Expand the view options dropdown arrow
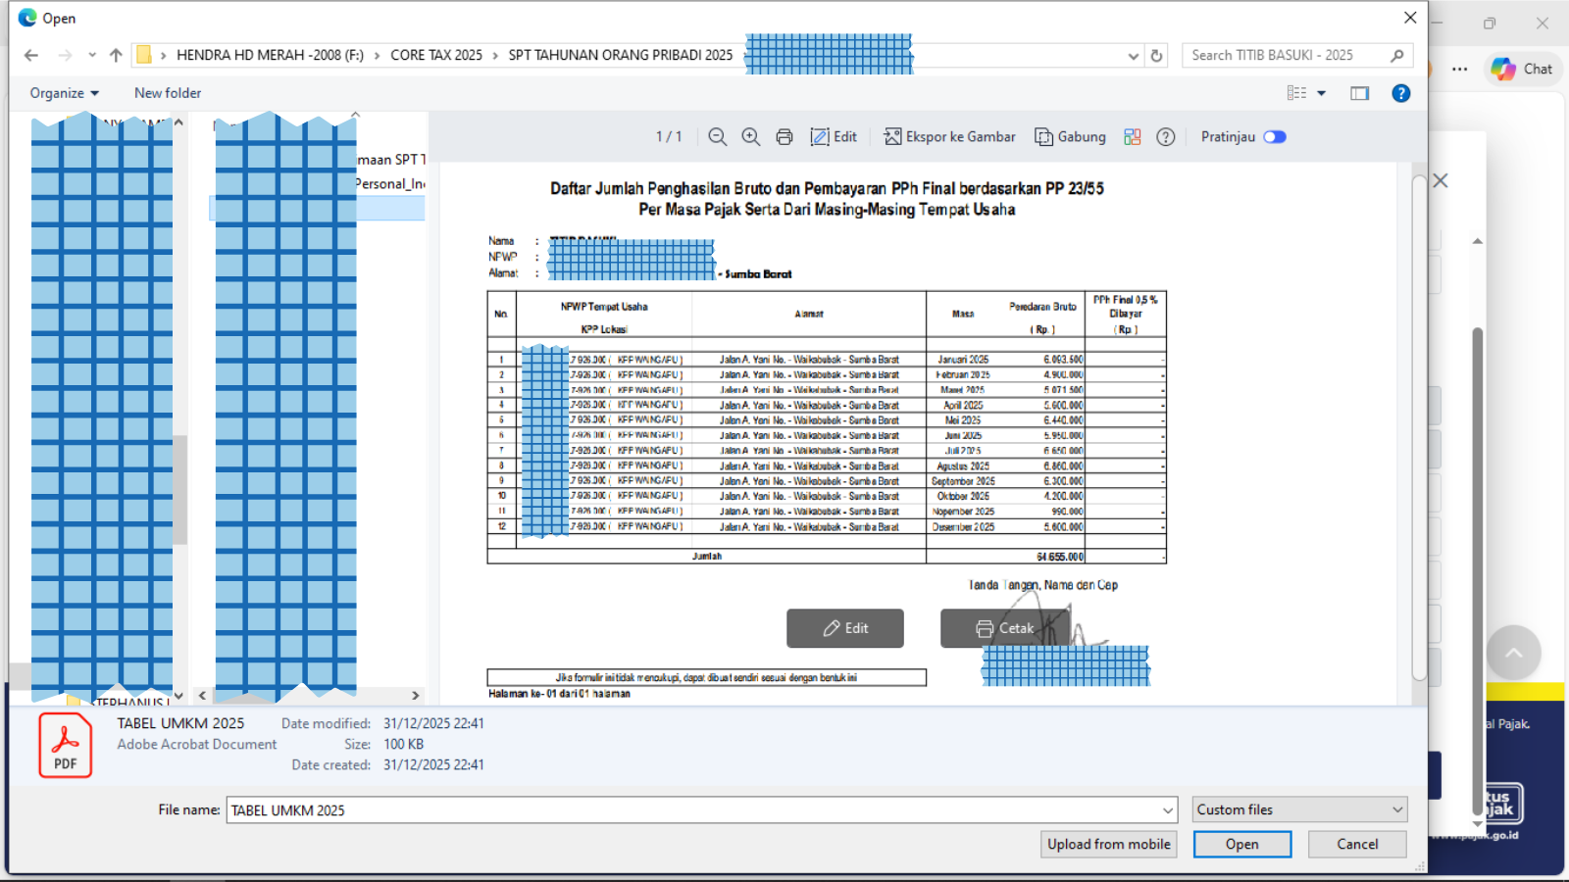Image resolution: width=1569 pixels, height=882 pixels. [x=1322, y=93]
